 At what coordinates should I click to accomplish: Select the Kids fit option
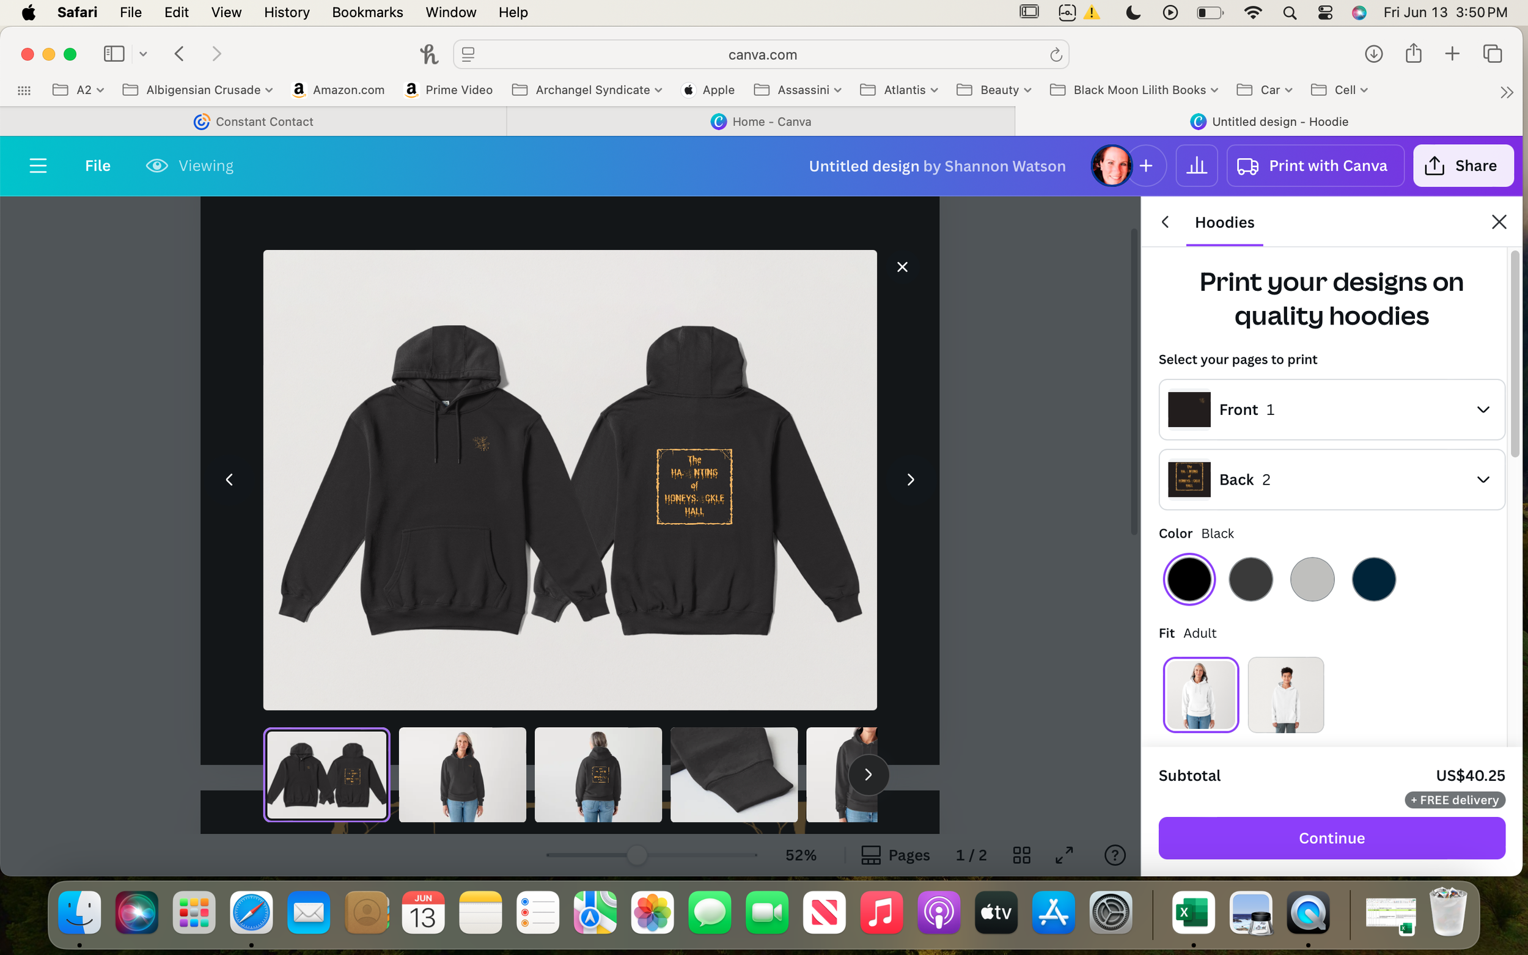coord(1285,695)
